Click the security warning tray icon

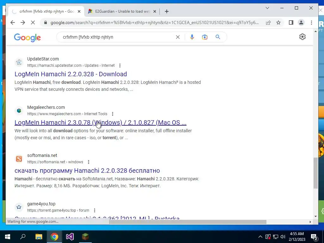(268, 237)
